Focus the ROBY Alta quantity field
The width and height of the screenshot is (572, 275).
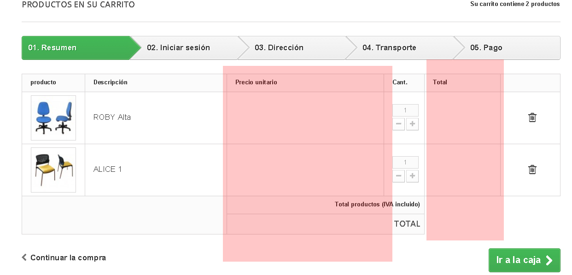pos(405,111)
